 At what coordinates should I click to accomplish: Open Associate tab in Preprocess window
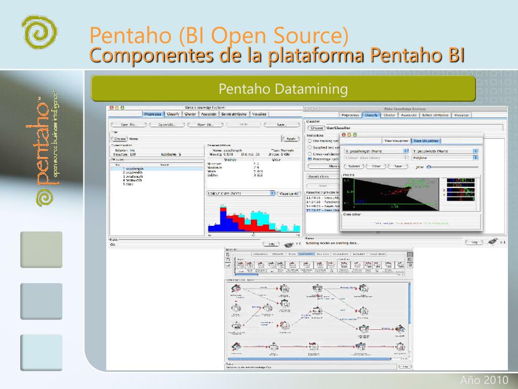(x=209, y=114)
